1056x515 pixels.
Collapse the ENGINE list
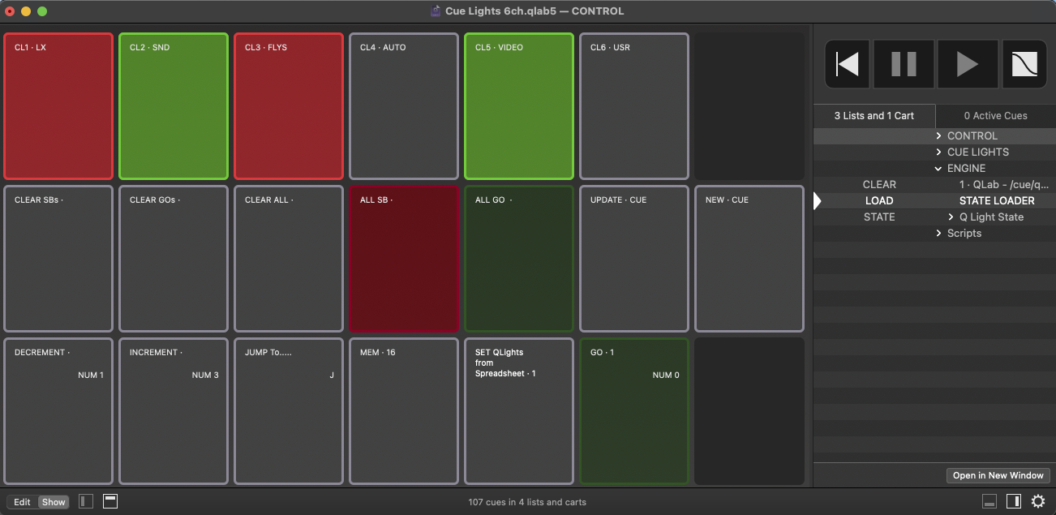coord(938,169)
